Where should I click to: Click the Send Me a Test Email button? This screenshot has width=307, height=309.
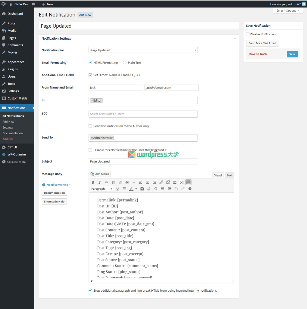pos(262,43)
